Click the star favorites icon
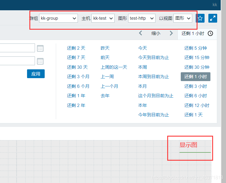Viewport: 226px width, 183px height. click(x=200, y=18)
